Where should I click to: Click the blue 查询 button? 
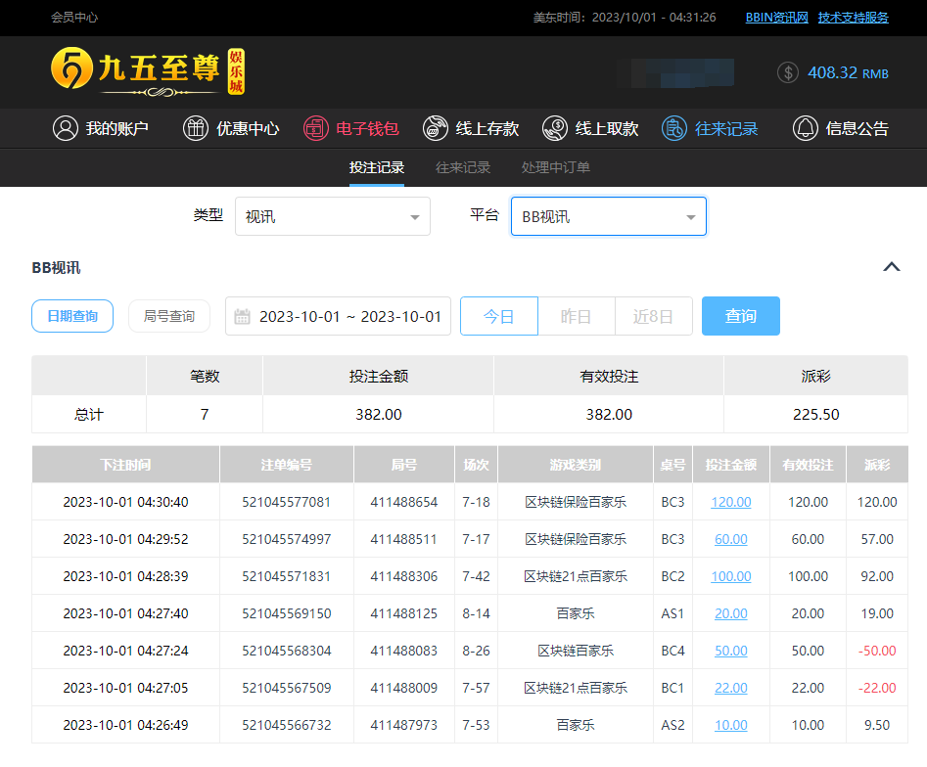point(740,316)
